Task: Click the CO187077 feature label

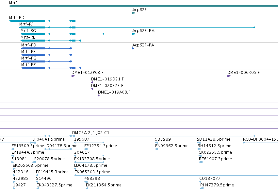Action: [210, 179]
